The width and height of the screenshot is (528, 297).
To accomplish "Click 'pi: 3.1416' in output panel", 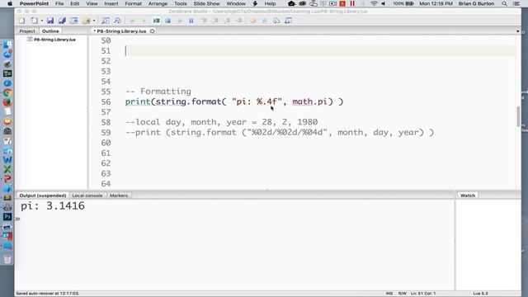I will coord(53,205).
